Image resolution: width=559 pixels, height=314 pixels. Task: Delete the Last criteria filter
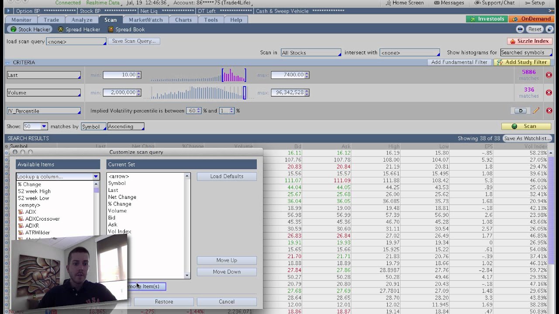point(549,75)
